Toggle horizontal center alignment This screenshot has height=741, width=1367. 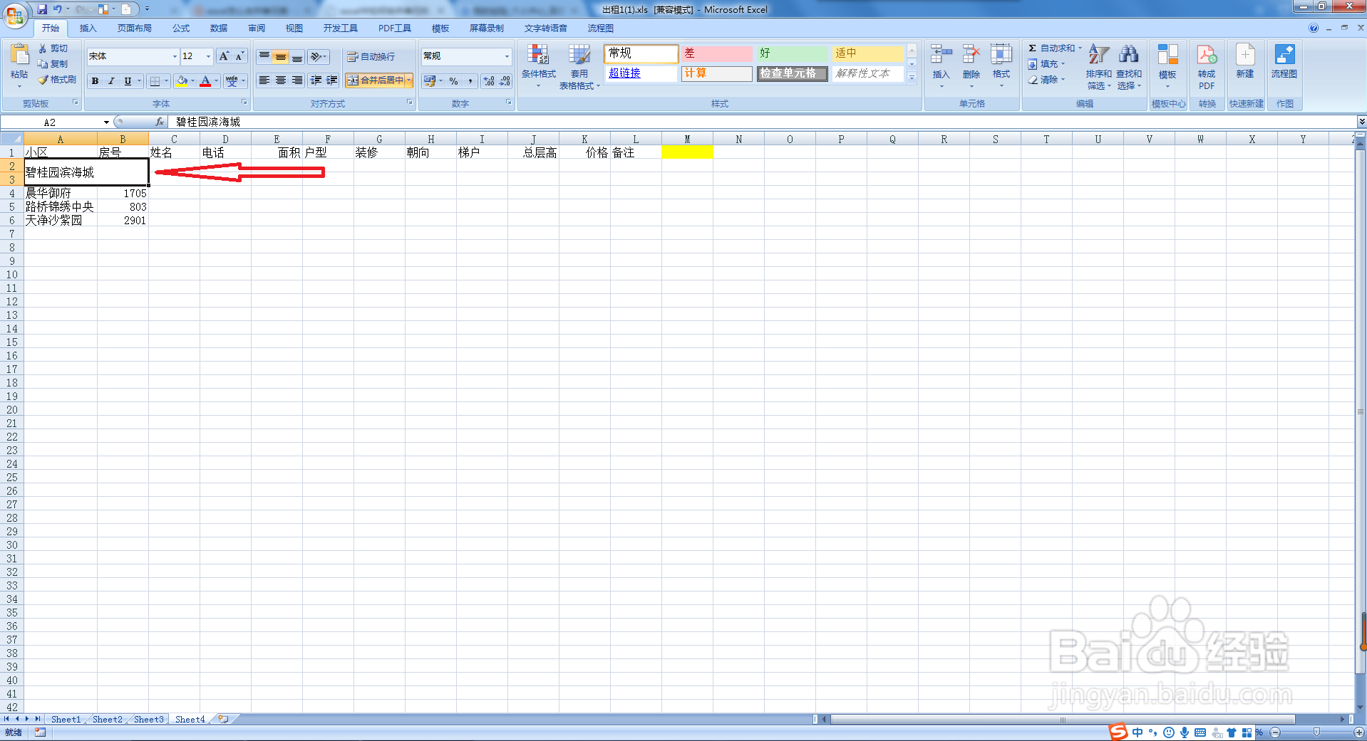281,80
